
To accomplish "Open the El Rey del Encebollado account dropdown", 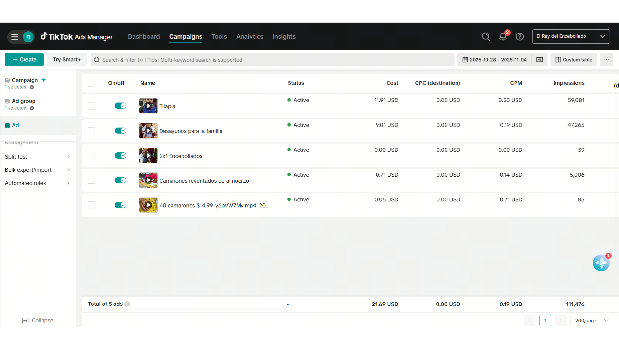I will pyautogui.click(x=571, y=36).
